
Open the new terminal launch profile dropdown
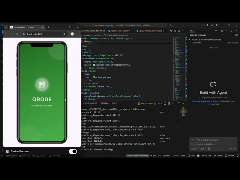[x=161, y=103]
